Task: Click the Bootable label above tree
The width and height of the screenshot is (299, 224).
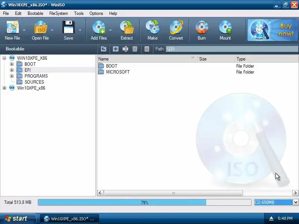Action: 15,49
